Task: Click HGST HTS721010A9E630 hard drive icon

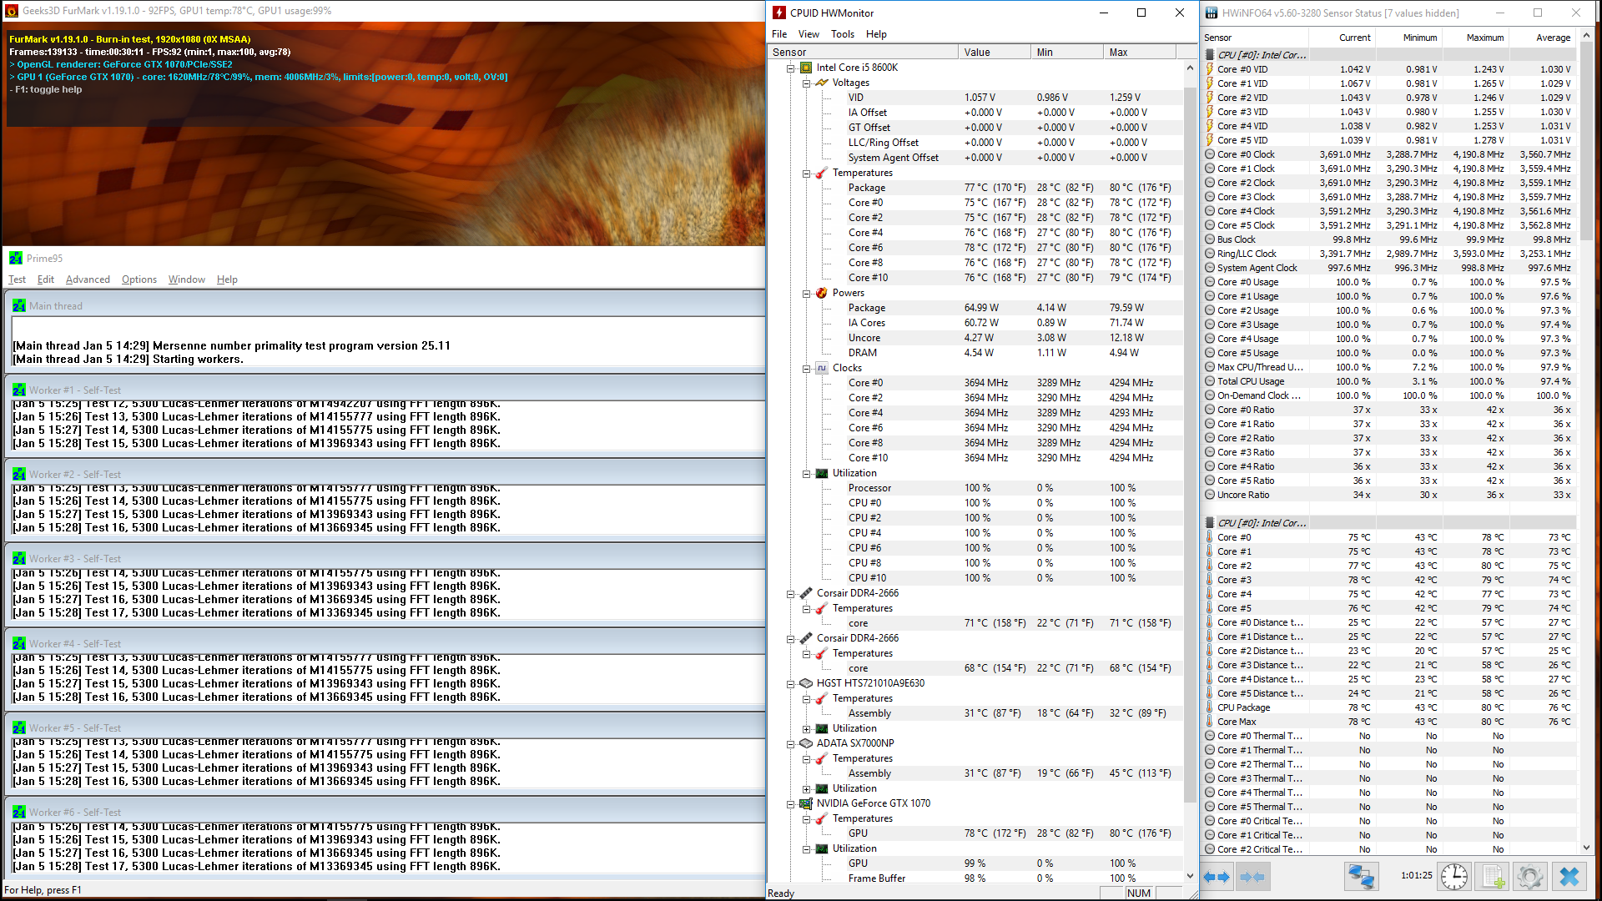Action: [x=806, y=683]
